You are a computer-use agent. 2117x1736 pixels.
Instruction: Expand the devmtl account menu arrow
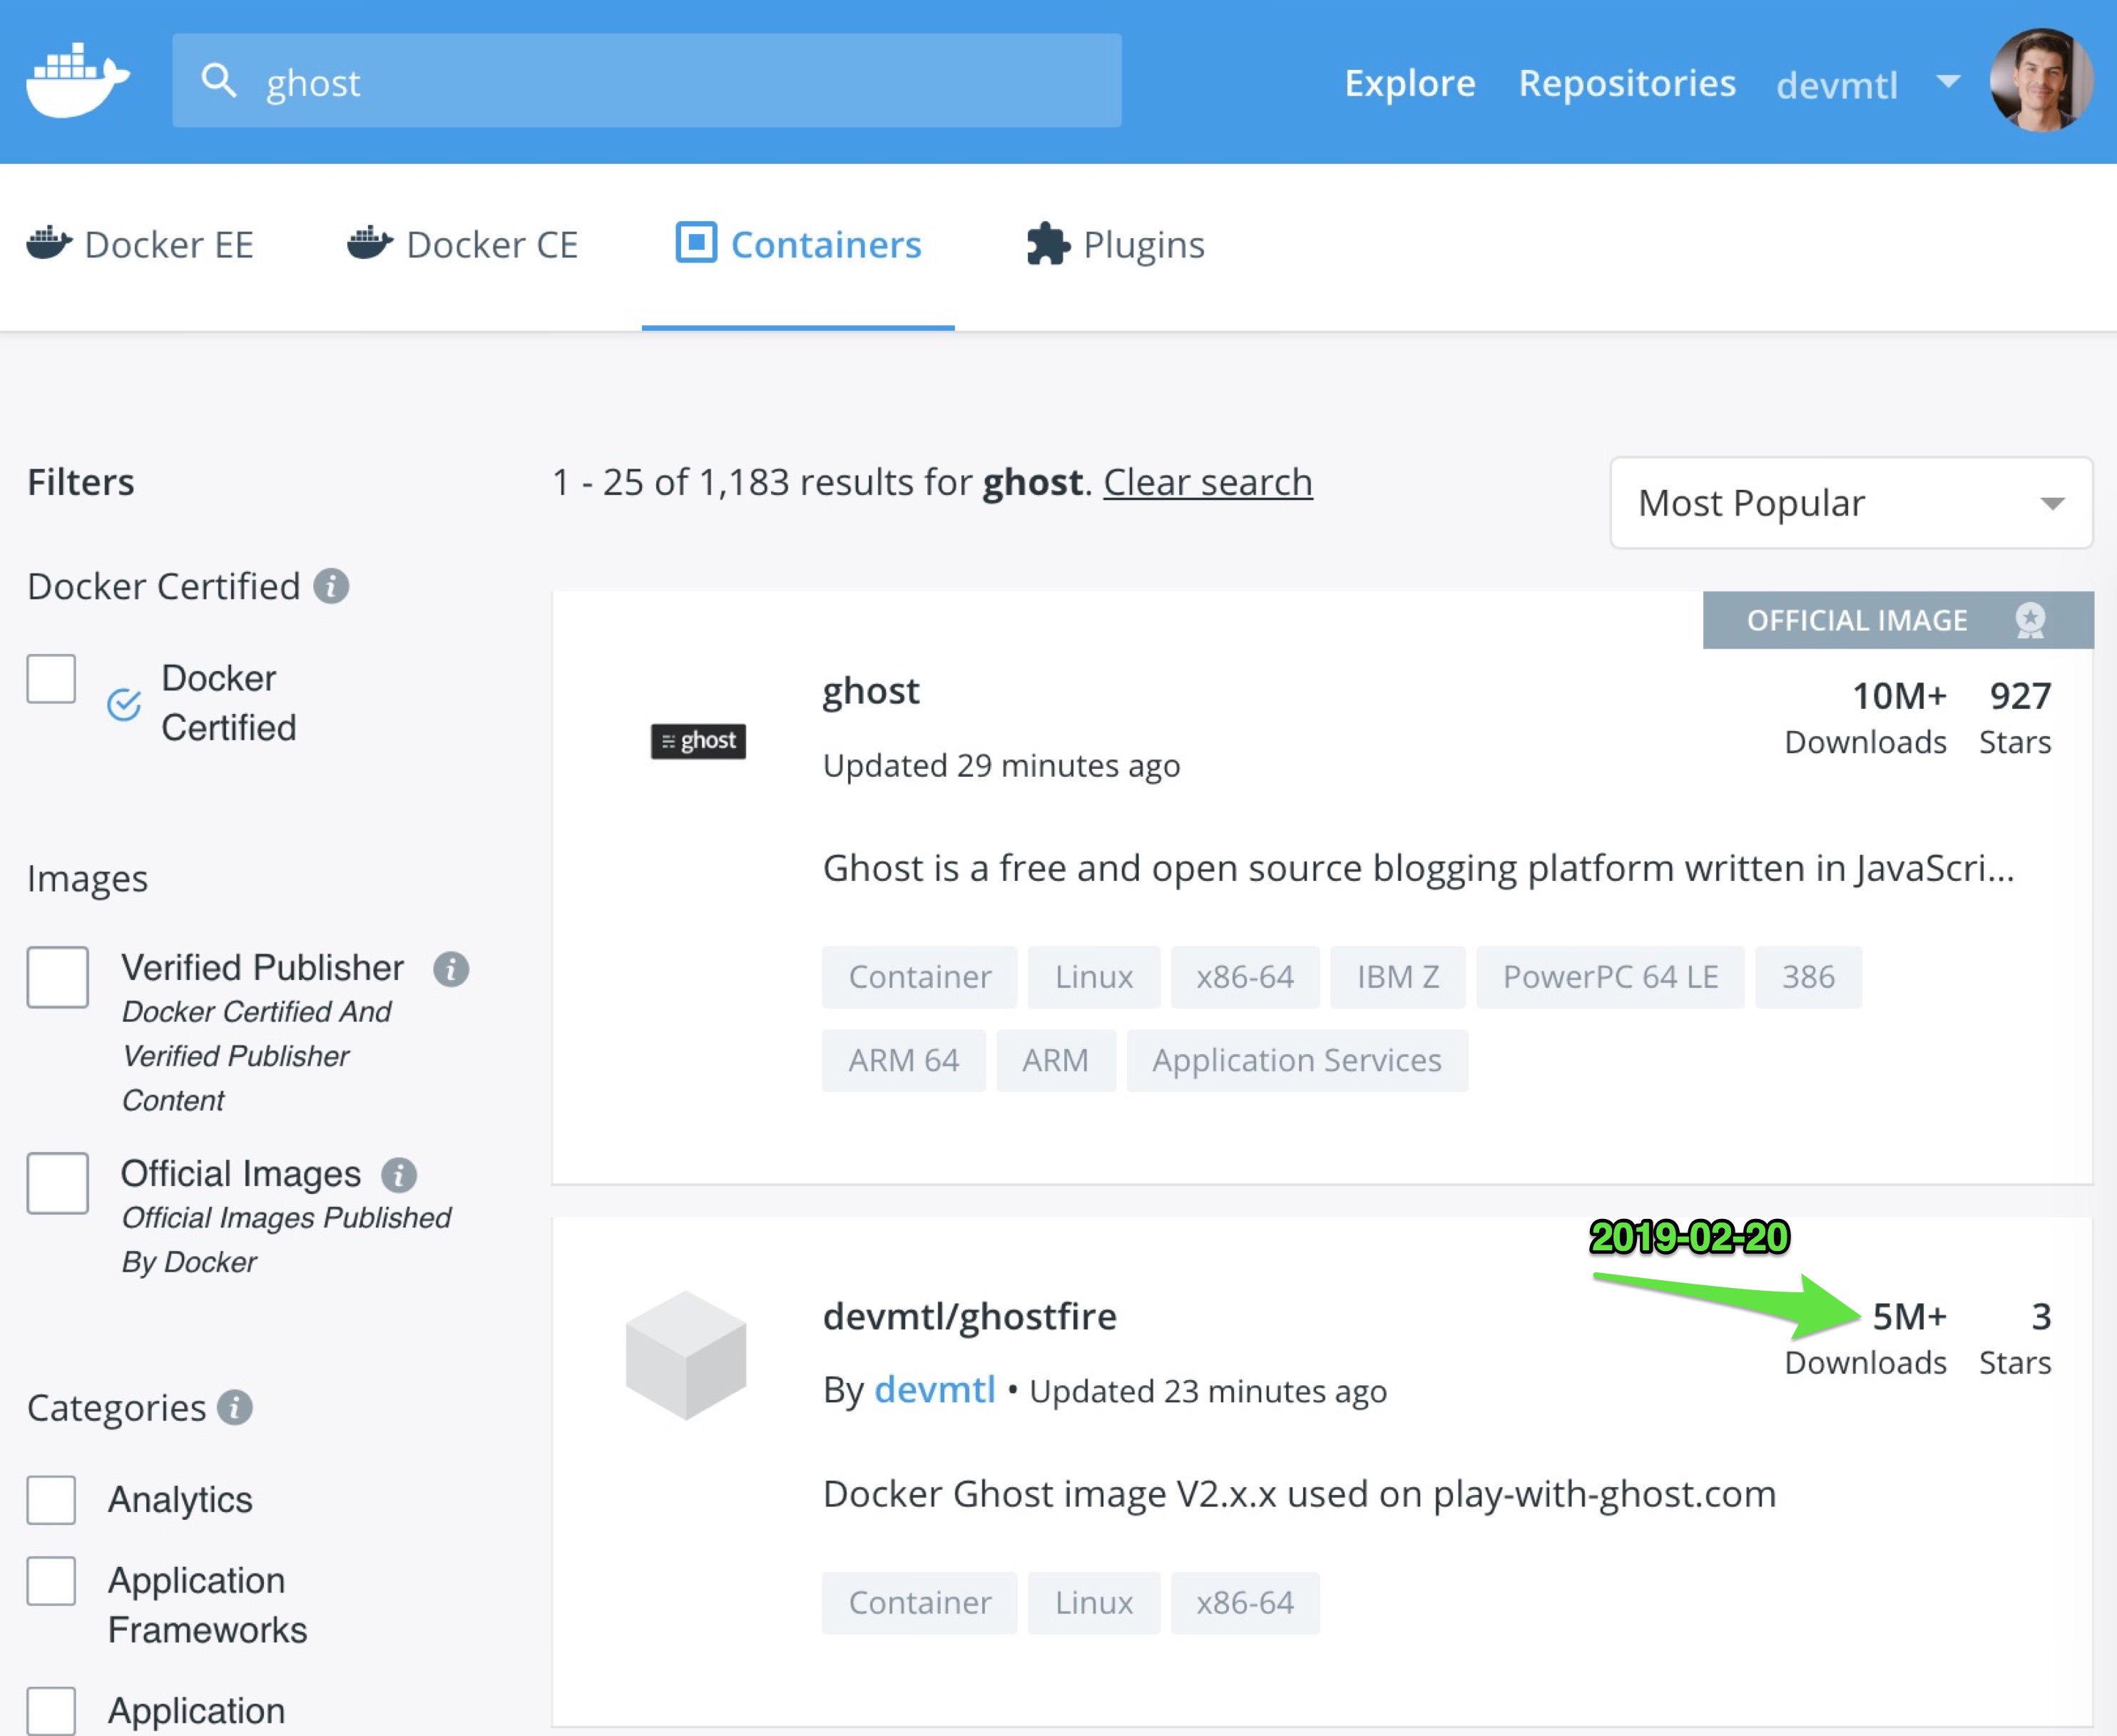tap(1948, 81)
